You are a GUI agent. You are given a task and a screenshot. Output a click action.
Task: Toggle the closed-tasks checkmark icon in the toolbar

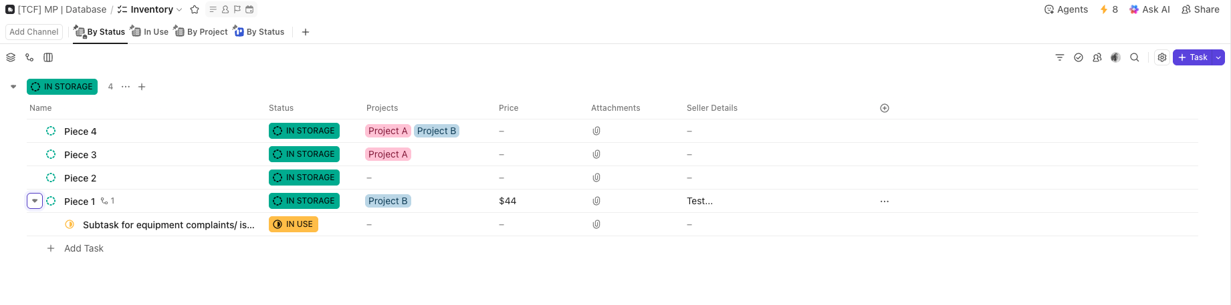click(x=1079, y=57)
